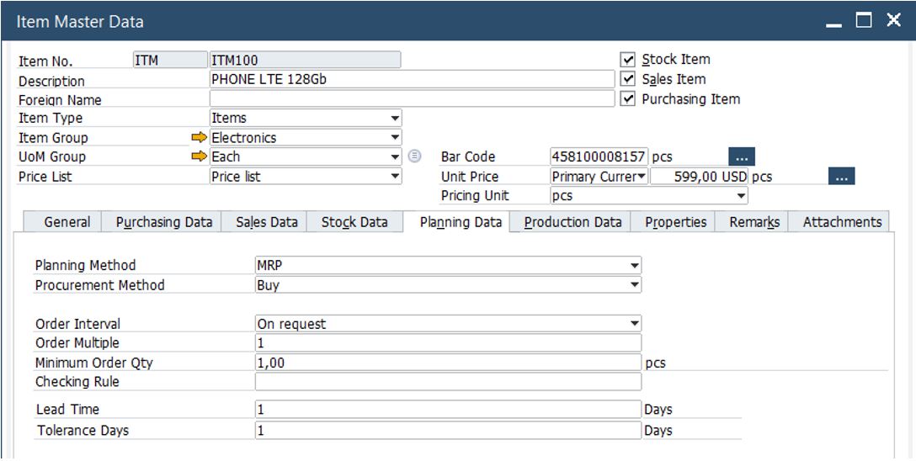Open the Procurement Method dropdown
Image resolution: width=916 pixels, height=461 pixels.
coord(634,285)
